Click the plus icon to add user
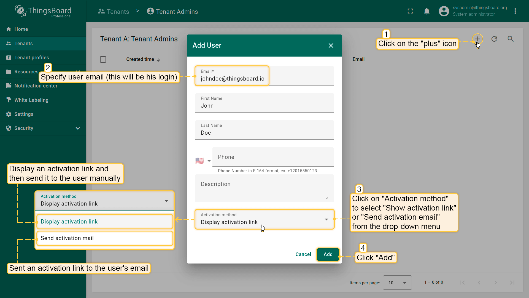Viewport: 529px width, 298px height. [477, 39]
